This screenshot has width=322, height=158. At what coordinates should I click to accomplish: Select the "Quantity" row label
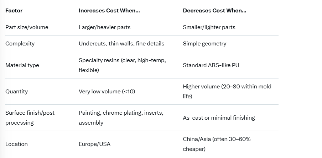16,92
